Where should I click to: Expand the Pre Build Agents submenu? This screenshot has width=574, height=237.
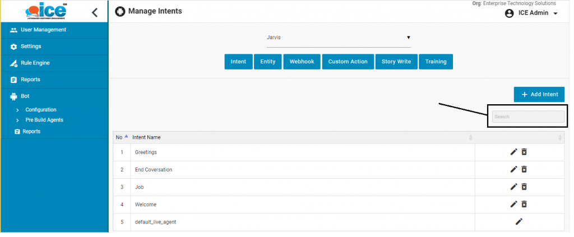(44, 120)
